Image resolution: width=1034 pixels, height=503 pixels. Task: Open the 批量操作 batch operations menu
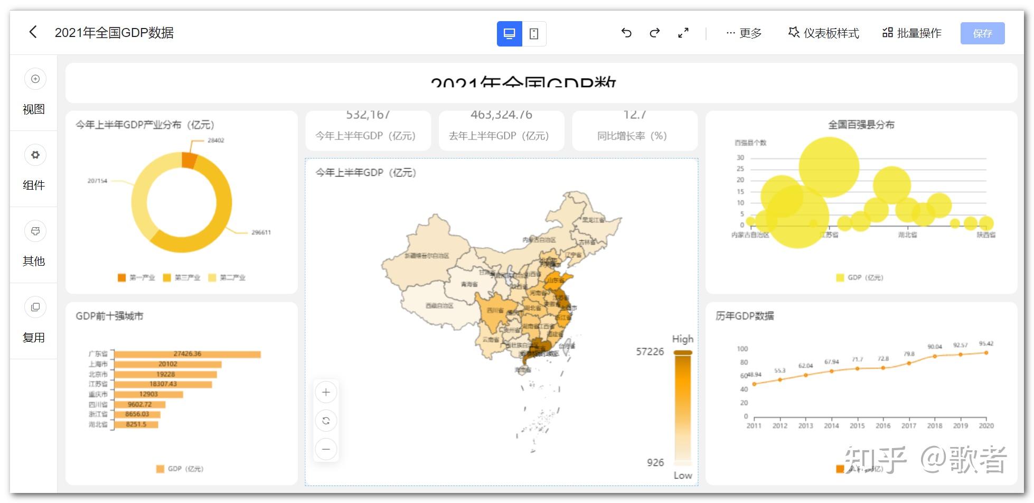coord(911,33)
